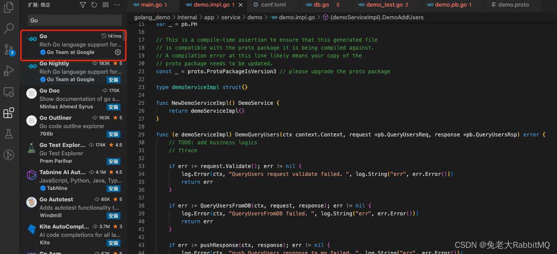
Task: Open the Search view in activity bar
Action: pos(9,29)
